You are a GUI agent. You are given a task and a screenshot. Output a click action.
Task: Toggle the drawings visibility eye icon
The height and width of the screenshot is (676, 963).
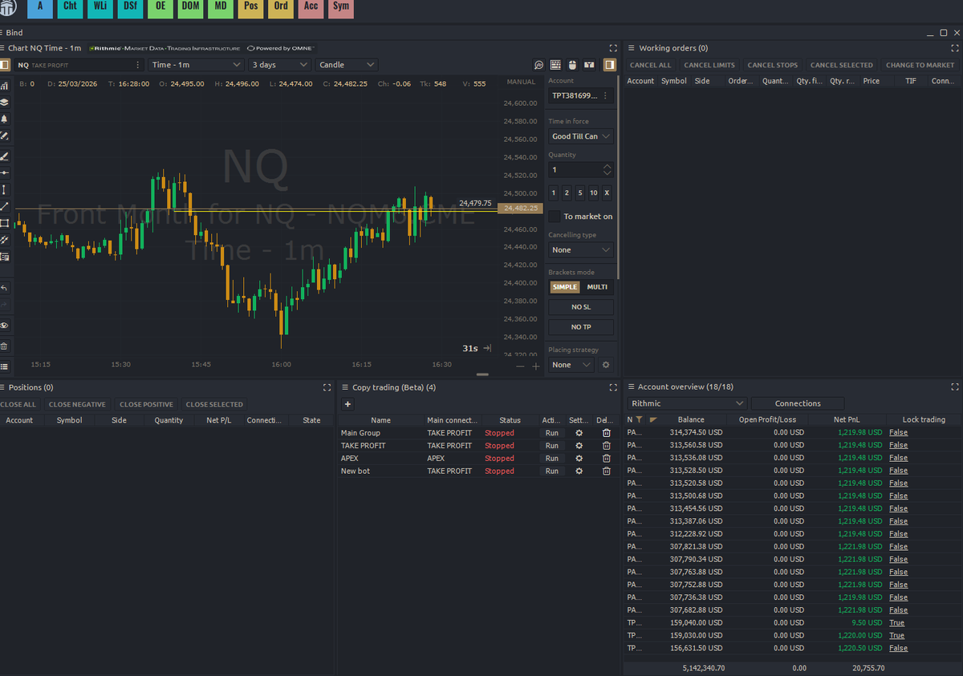pyautogui.click(x=4, y=326)
